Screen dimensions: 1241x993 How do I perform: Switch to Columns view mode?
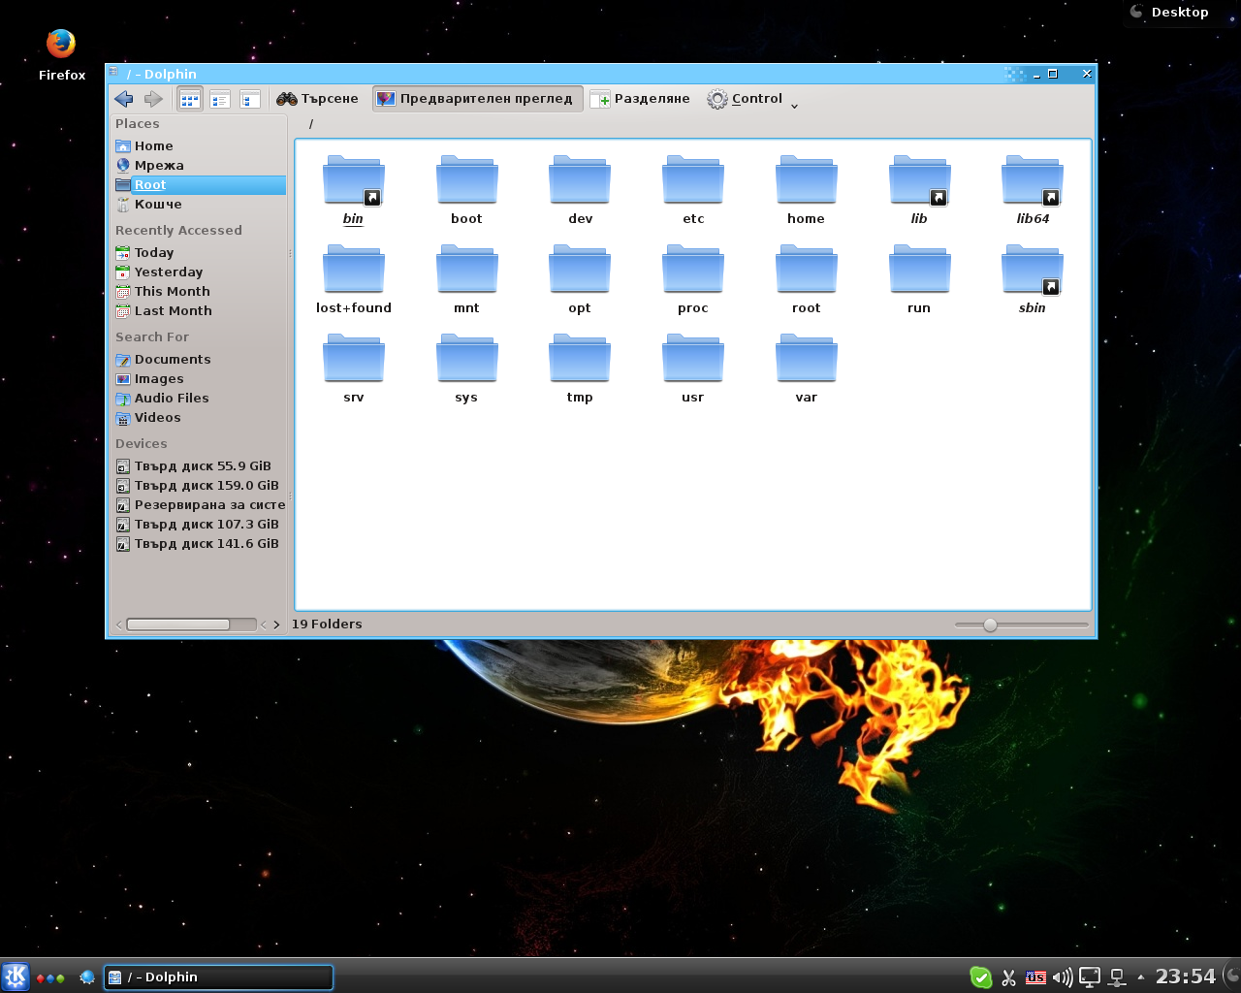click(249, 99)
